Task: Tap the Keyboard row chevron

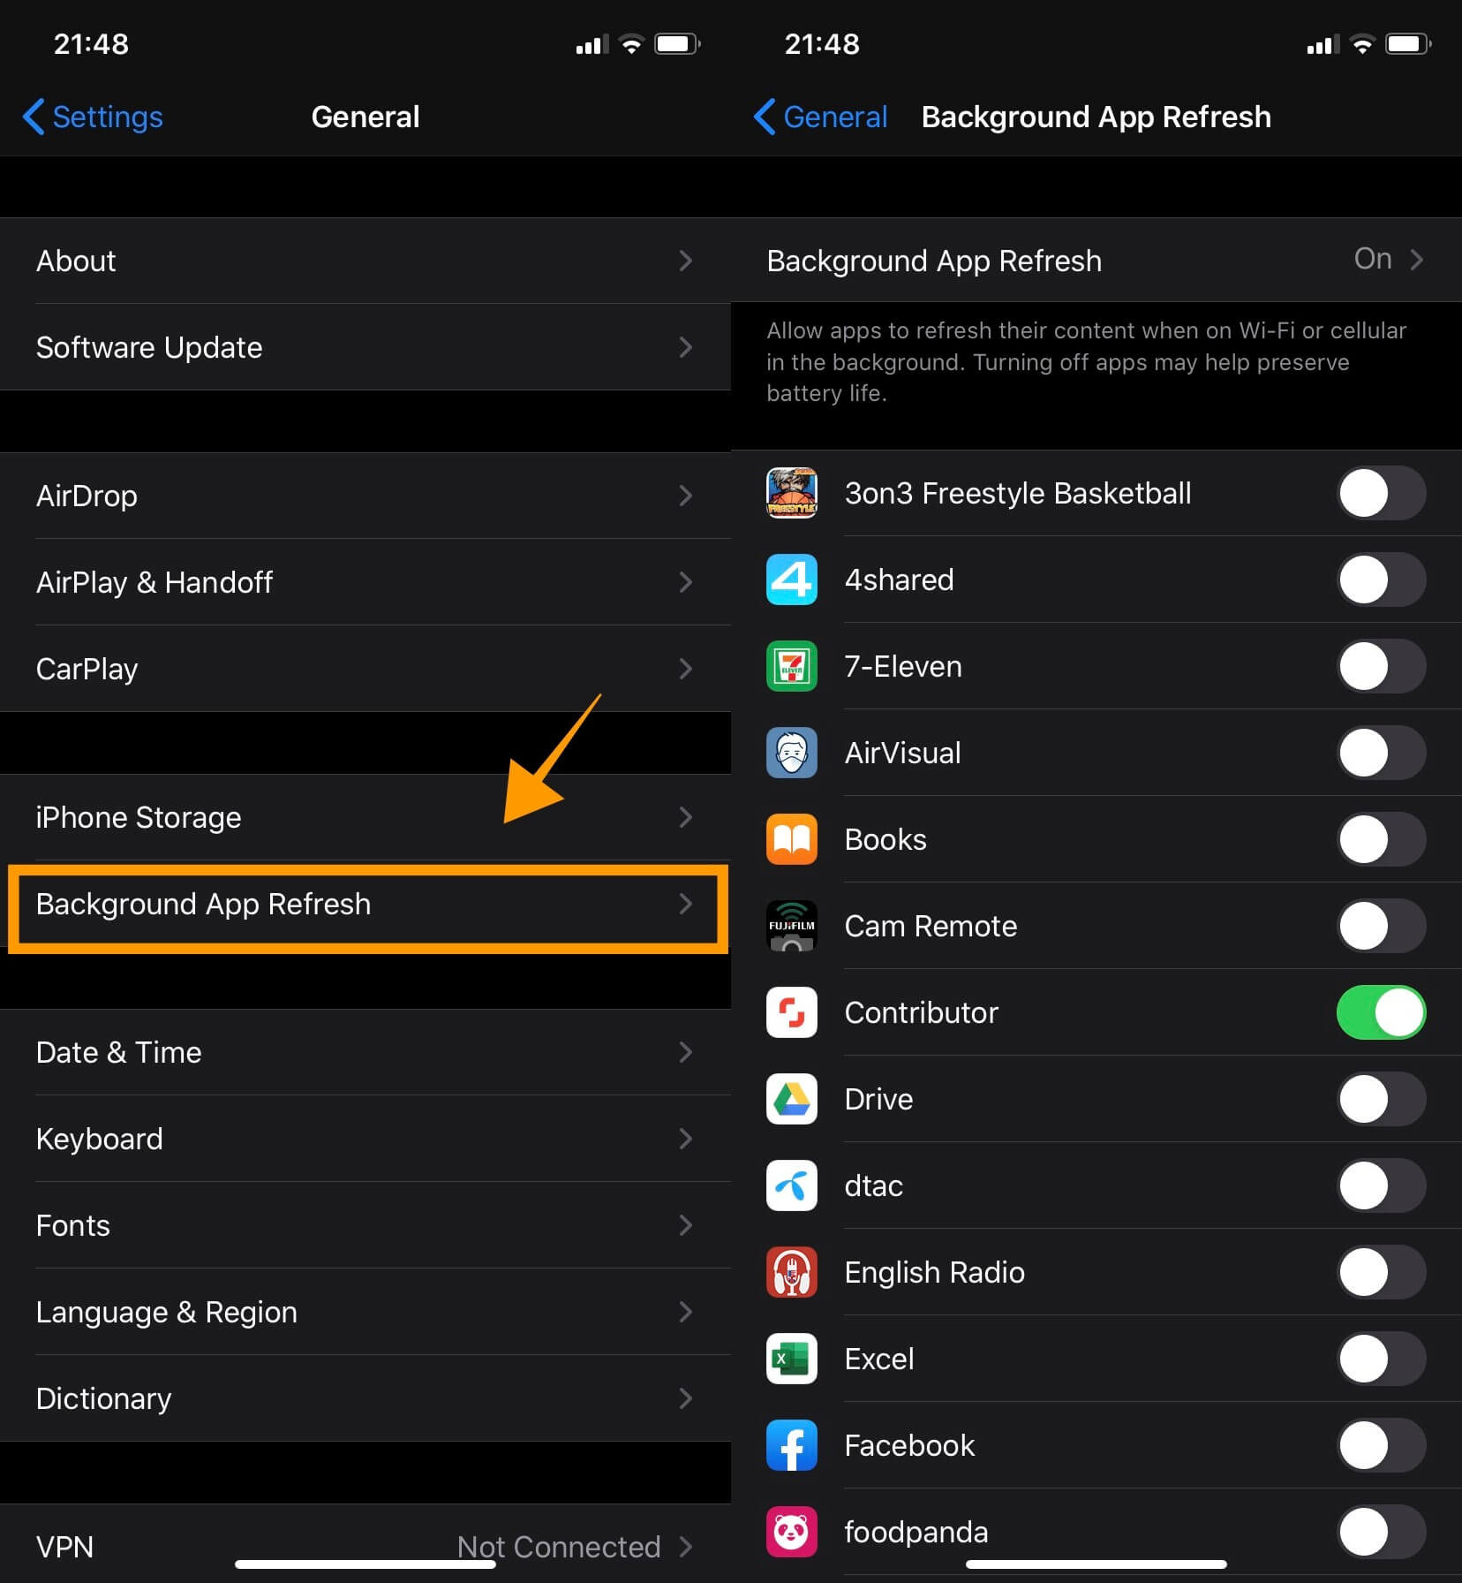Action: point(685,1139)
